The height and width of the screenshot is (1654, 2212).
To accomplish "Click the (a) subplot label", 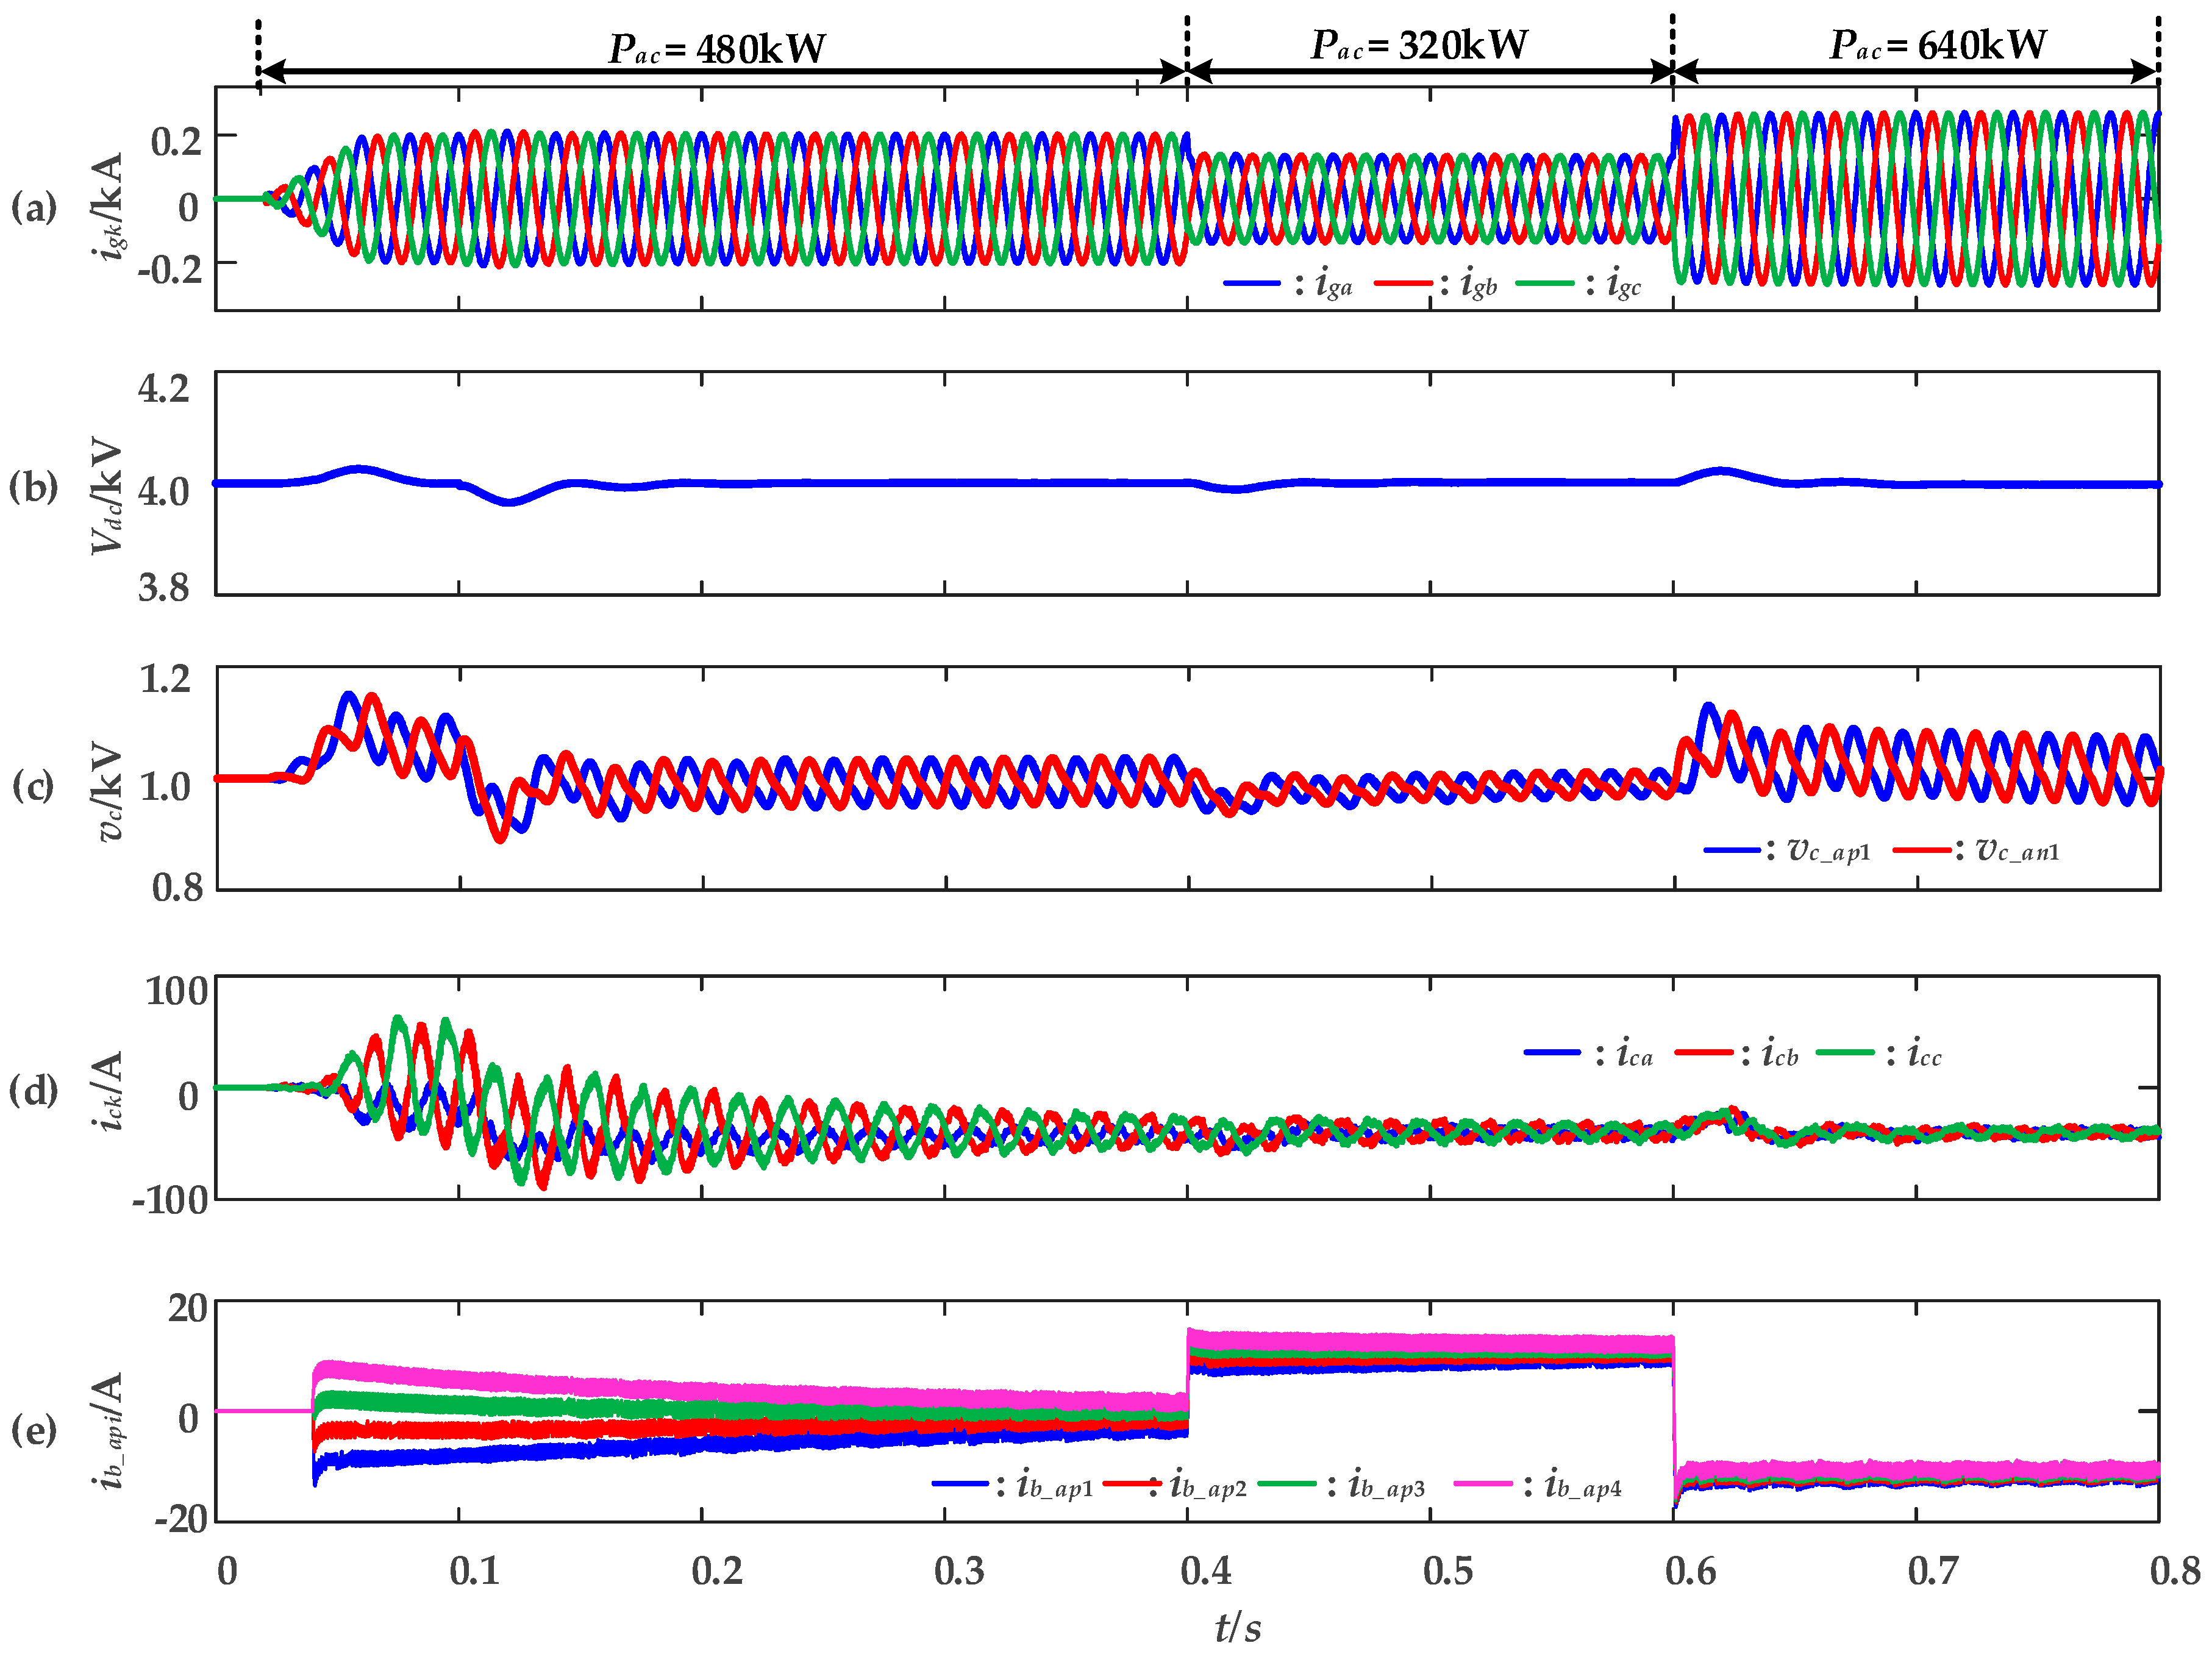I will point(34,208).
